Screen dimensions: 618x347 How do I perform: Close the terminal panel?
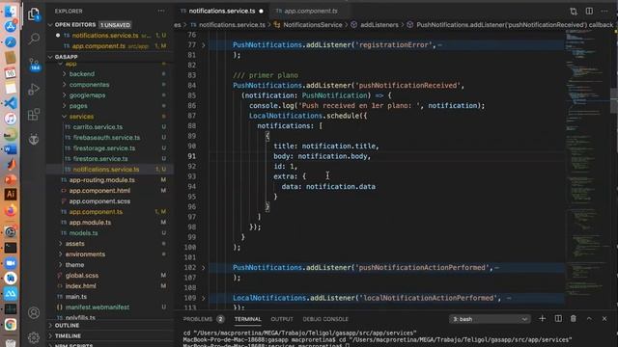(x=604, y=319)
